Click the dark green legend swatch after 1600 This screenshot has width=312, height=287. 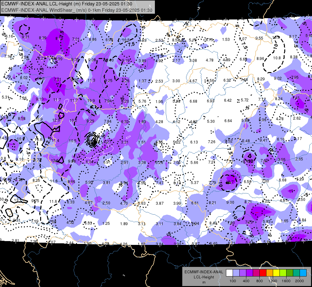(x=289, y=273)
